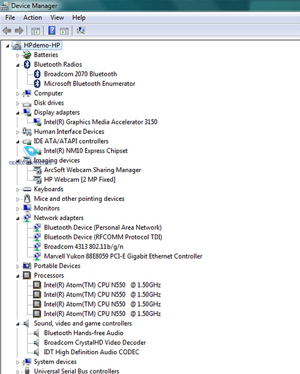Collapse the Processors category
Image resolution: width=300 pixels, height=374 pixels.
click(17, 276)
